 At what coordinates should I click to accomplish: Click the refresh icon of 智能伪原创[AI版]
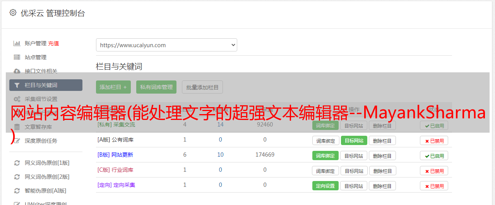pos(17,191)
